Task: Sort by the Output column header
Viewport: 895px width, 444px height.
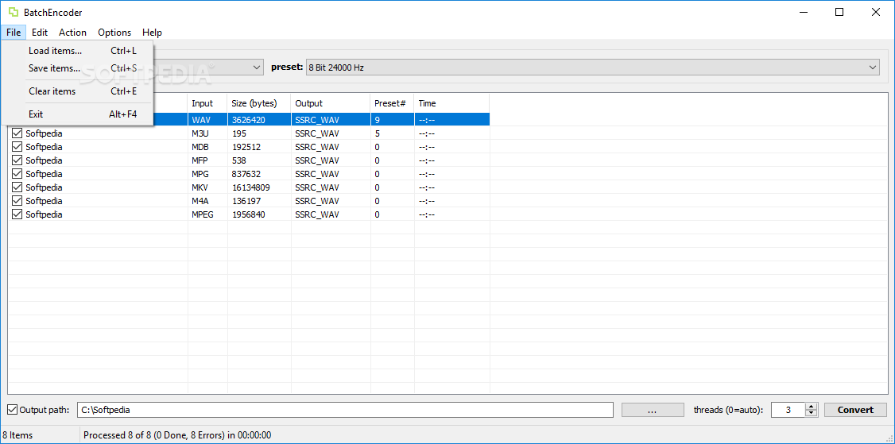Action: click(x=331, y=103)
